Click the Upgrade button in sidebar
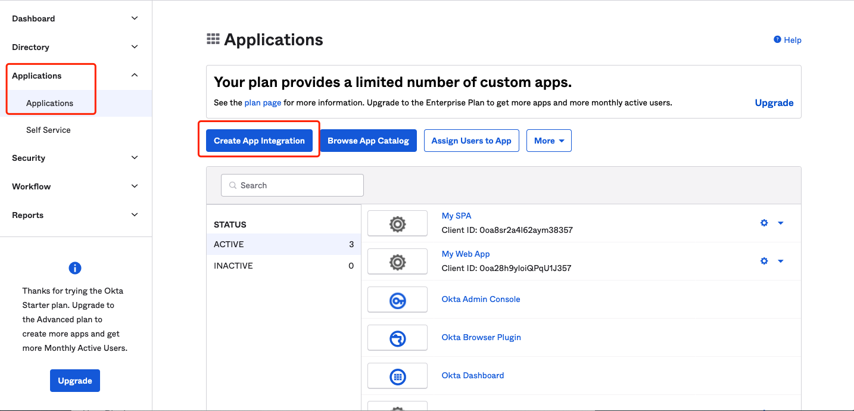 75,381
